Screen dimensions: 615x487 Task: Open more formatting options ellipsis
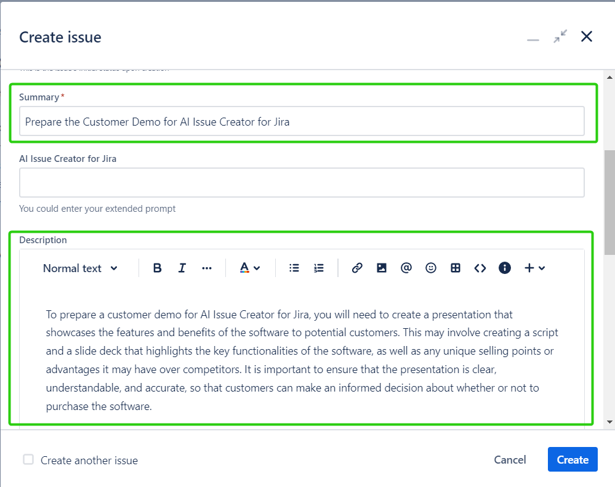207,268
